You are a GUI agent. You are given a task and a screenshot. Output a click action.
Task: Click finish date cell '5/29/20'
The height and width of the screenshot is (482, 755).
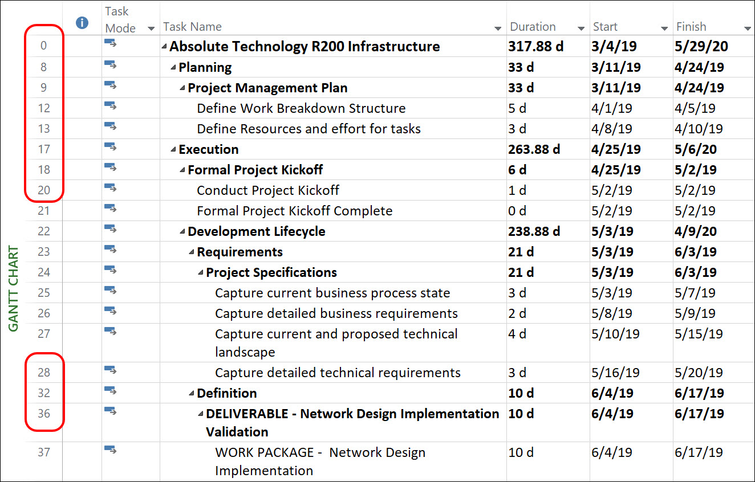tap(701, 47)
